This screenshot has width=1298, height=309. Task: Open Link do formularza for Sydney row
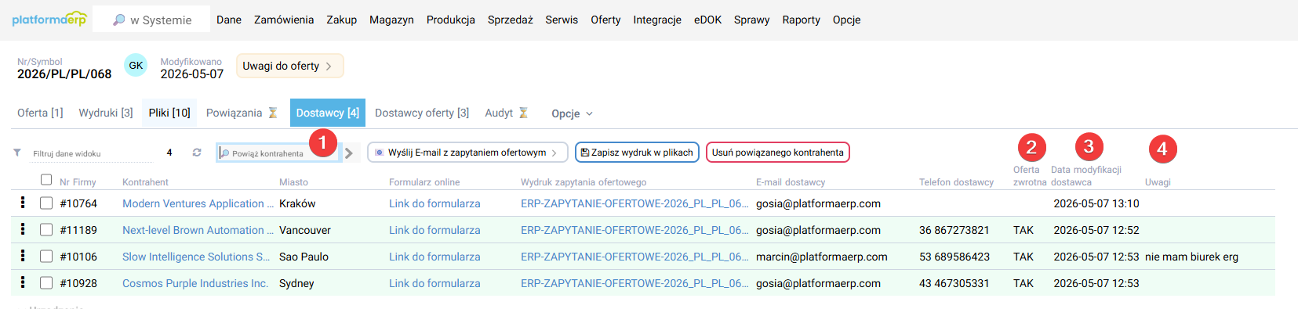pyautogui.click(x=434, y=283)
